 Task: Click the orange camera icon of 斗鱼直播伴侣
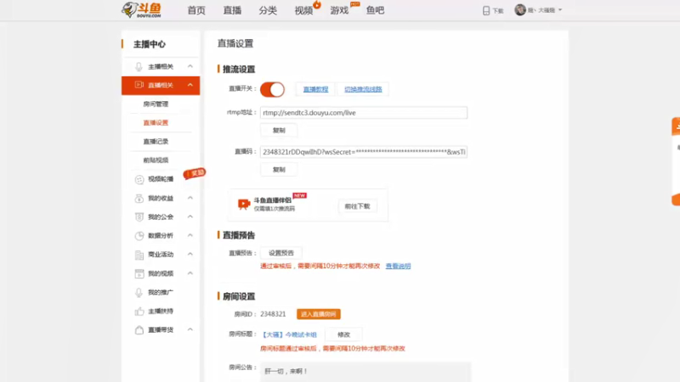click(244, 204)
